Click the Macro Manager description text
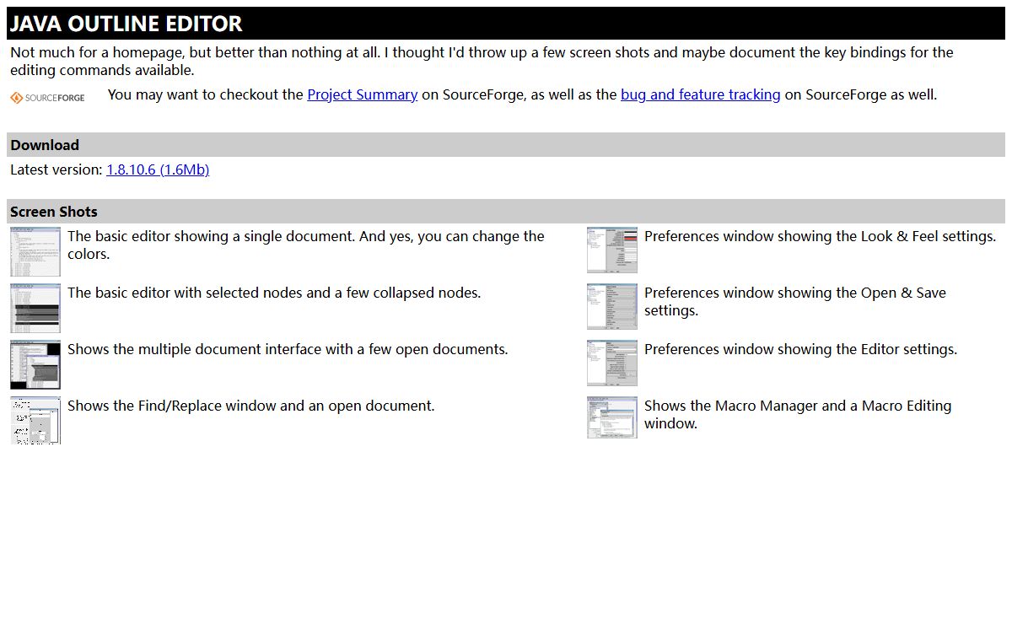 (x=797, y=414)
